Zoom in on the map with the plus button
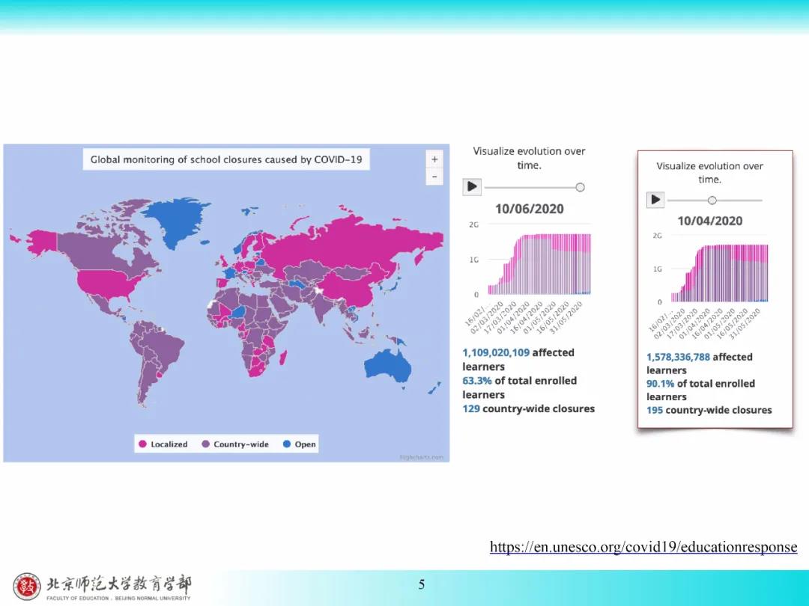 coord(434,159)
